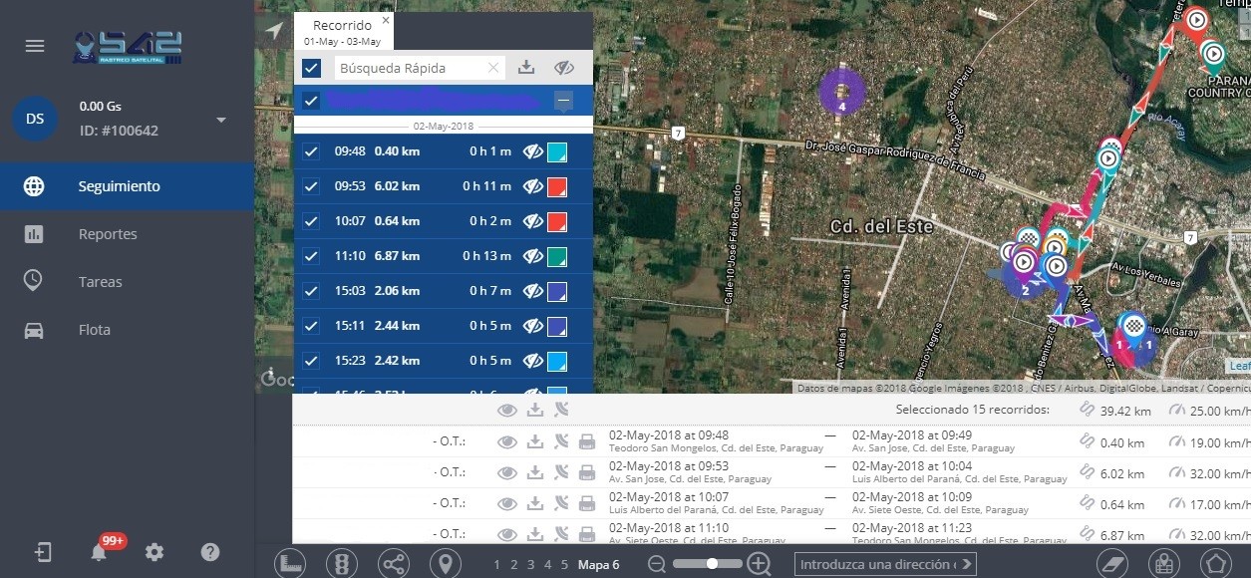Open color picker for the 11:10 trip

(557, 256)
